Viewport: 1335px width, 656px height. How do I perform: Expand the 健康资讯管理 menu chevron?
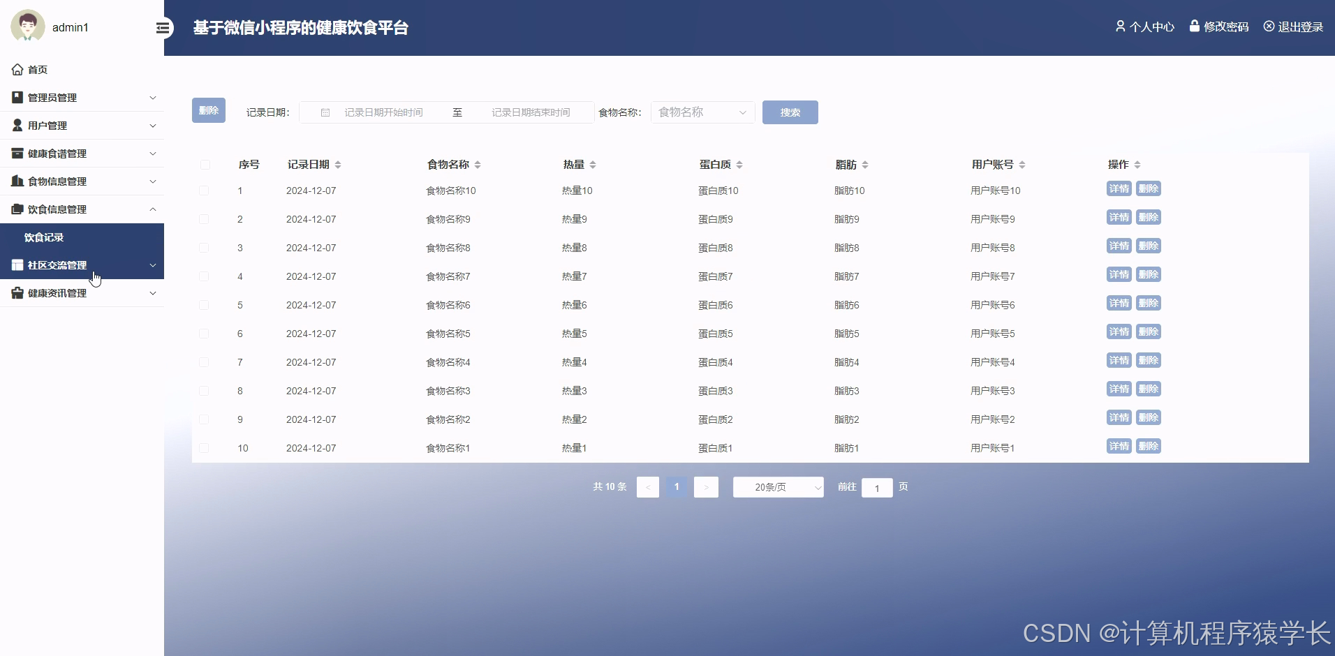[x=152, y=293]
